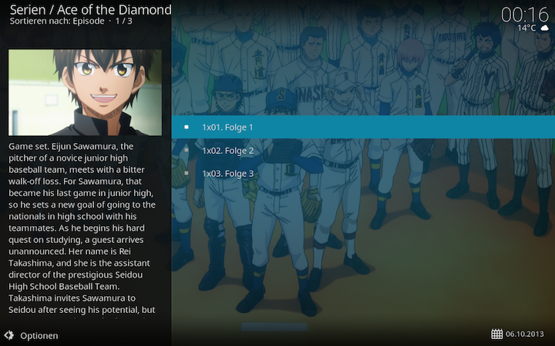The width and height of the screenshot is (555, 346).
Task: Click the 1 / 3 item counter
Action: coord(123,22)
